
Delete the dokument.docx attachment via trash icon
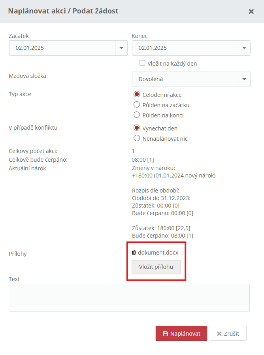pyautogui.click(x=134, y=252)
